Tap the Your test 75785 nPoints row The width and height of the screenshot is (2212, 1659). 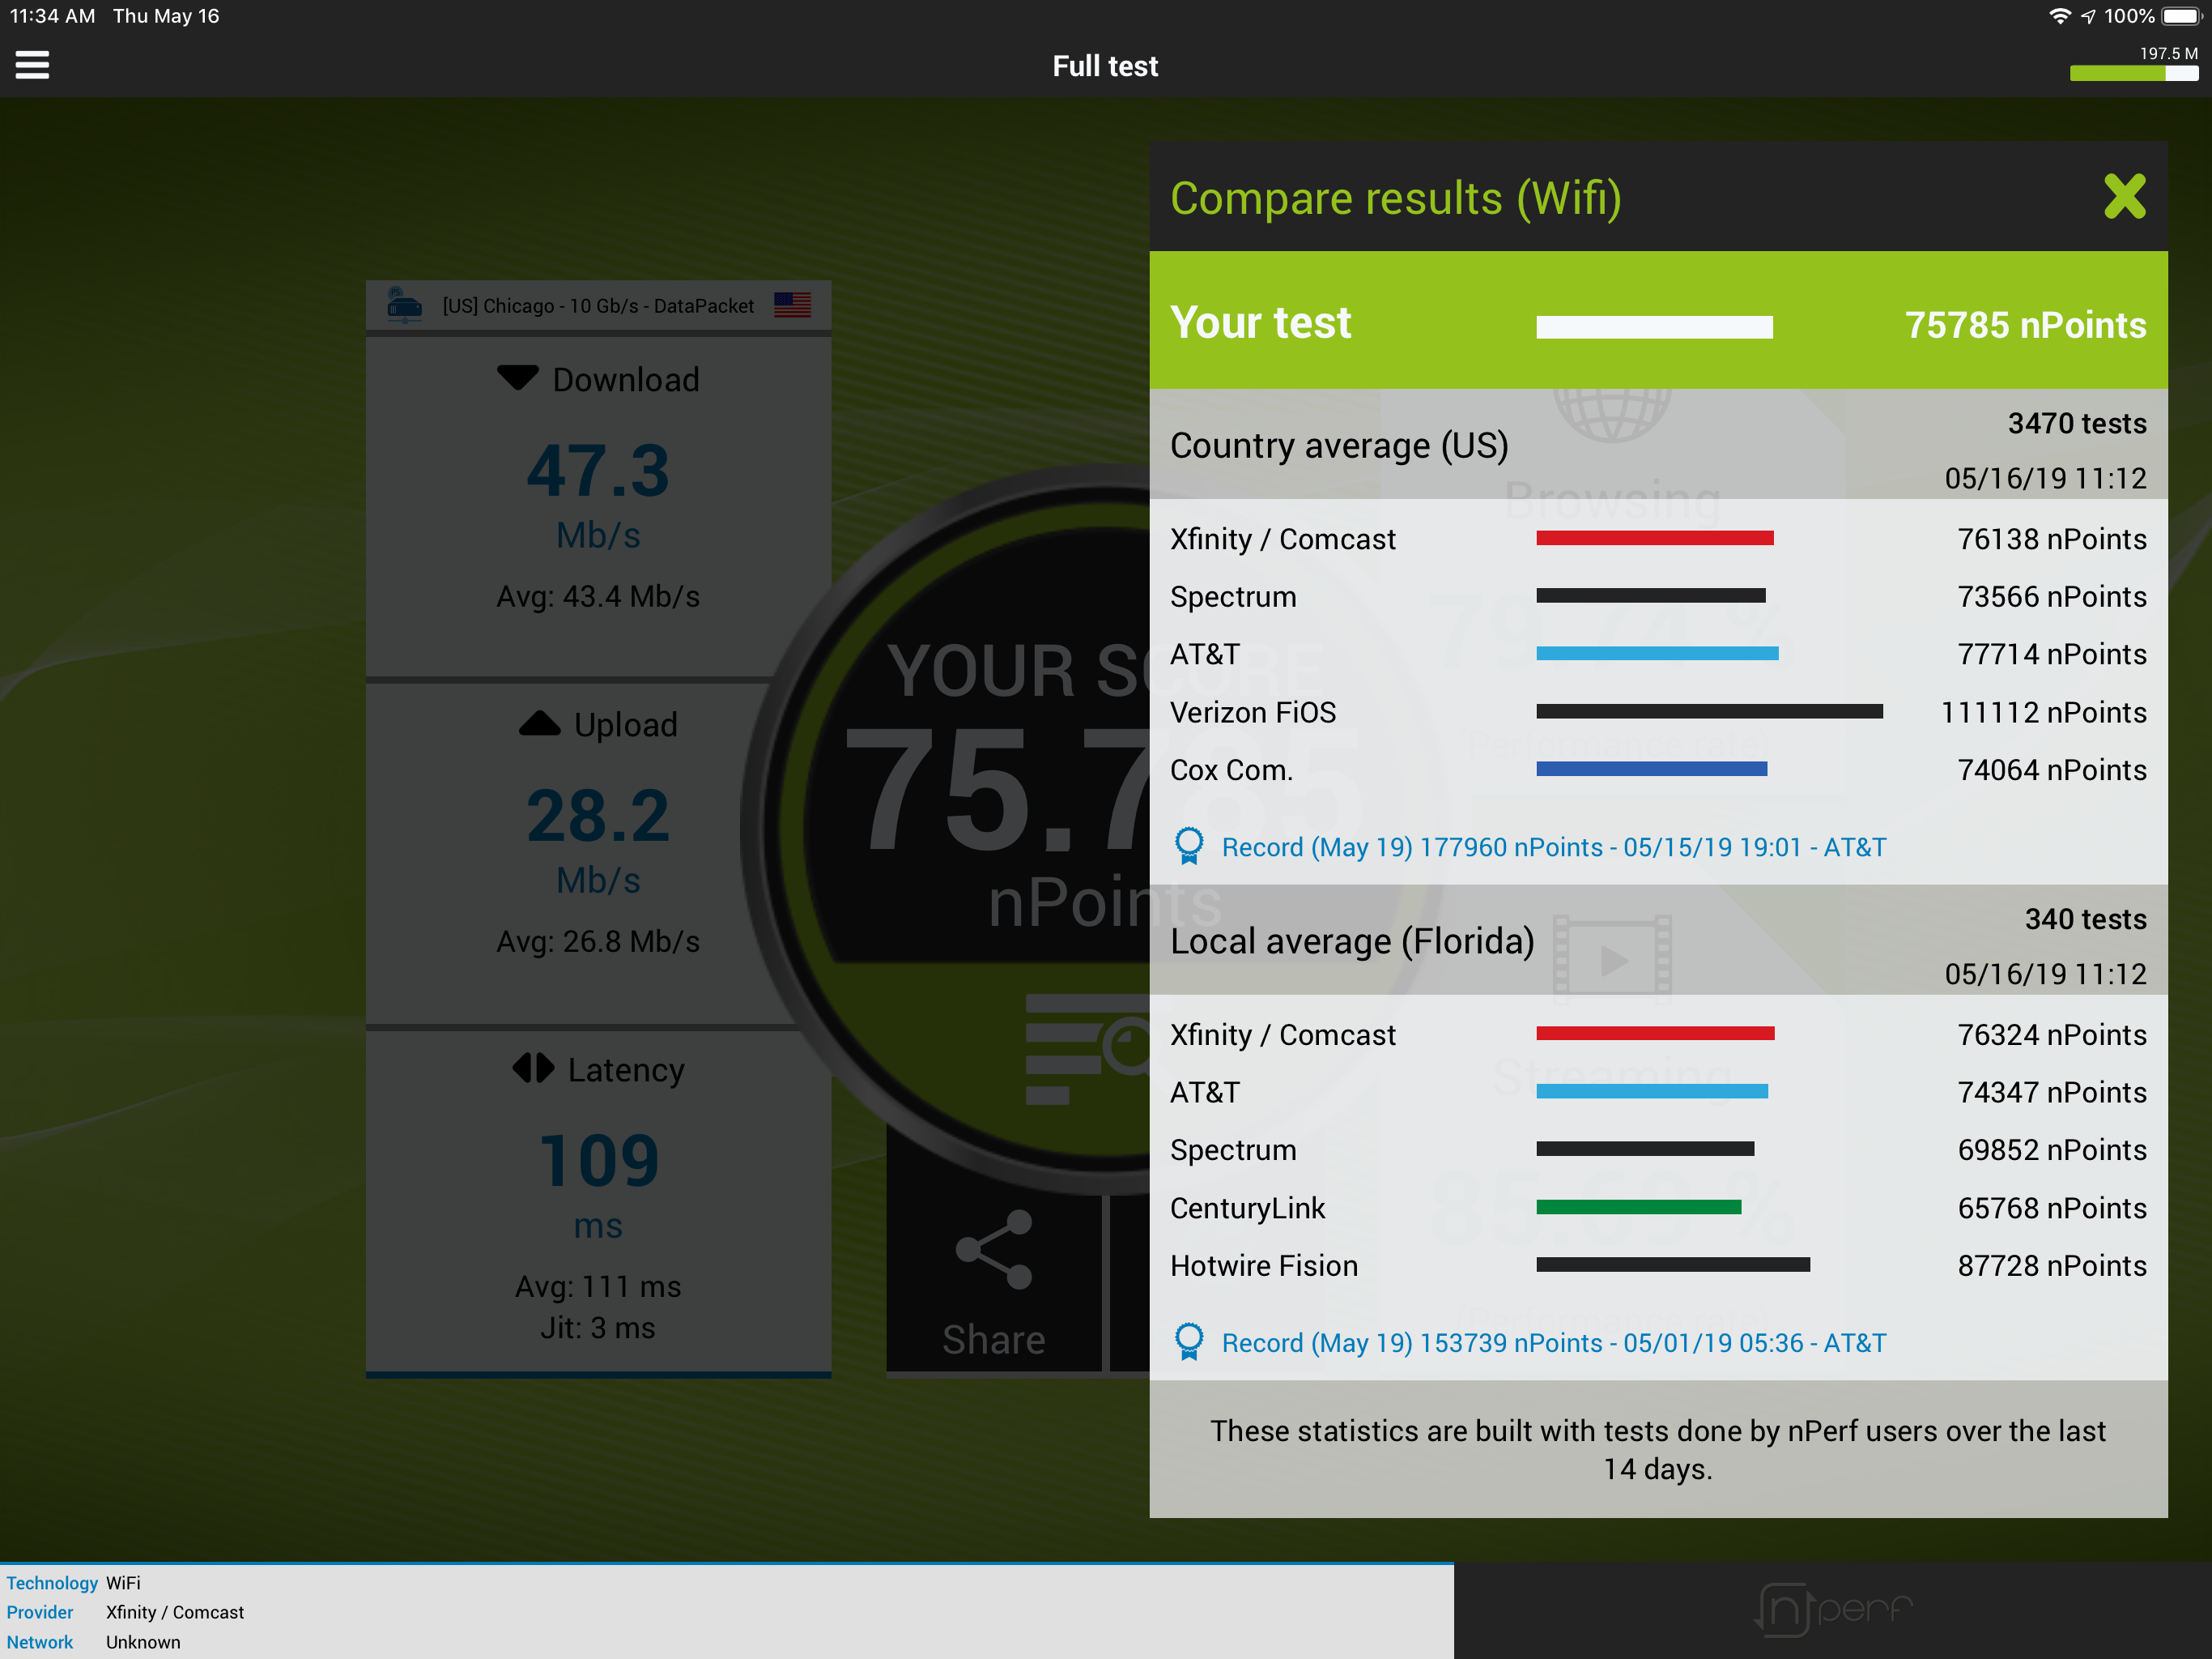1658,320
